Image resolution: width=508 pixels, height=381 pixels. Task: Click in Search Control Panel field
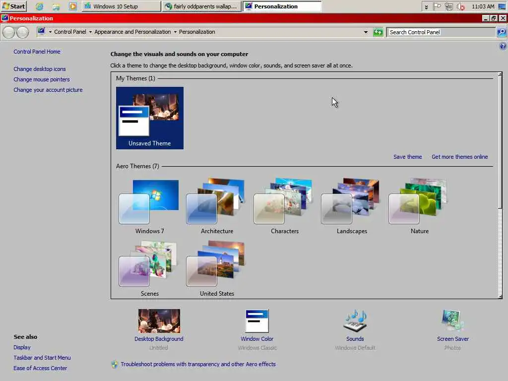click(x=441, y=32)
